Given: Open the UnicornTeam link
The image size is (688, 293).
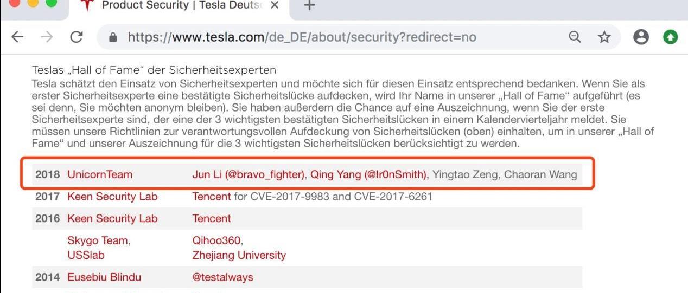Looking at the screenshot, I should [100, 175].
